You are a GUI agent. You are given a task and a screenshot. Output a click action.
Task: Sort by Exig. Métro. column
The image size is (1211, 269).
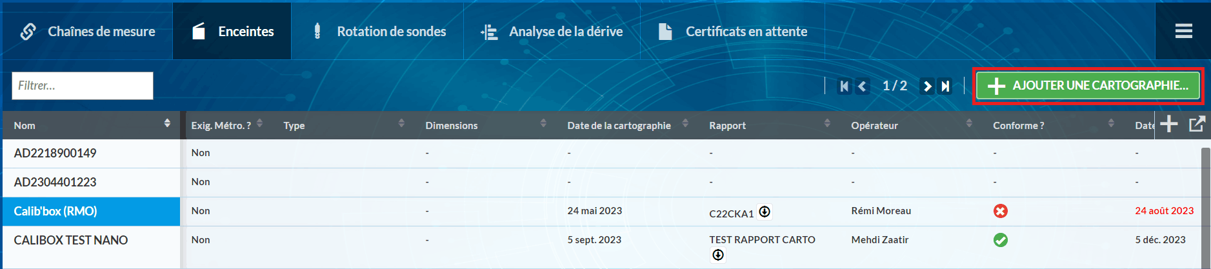[259, 123]
